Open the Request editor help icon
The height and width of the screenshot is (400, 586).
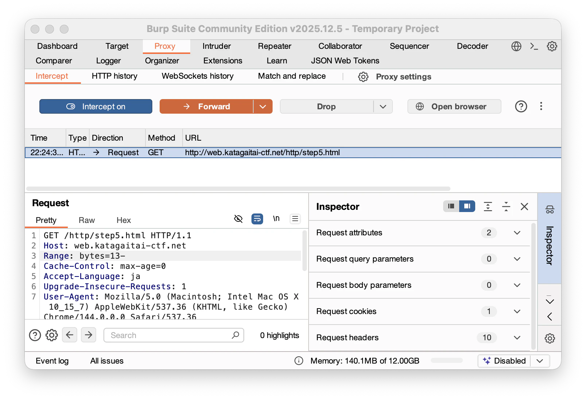[x=35, y=335]
